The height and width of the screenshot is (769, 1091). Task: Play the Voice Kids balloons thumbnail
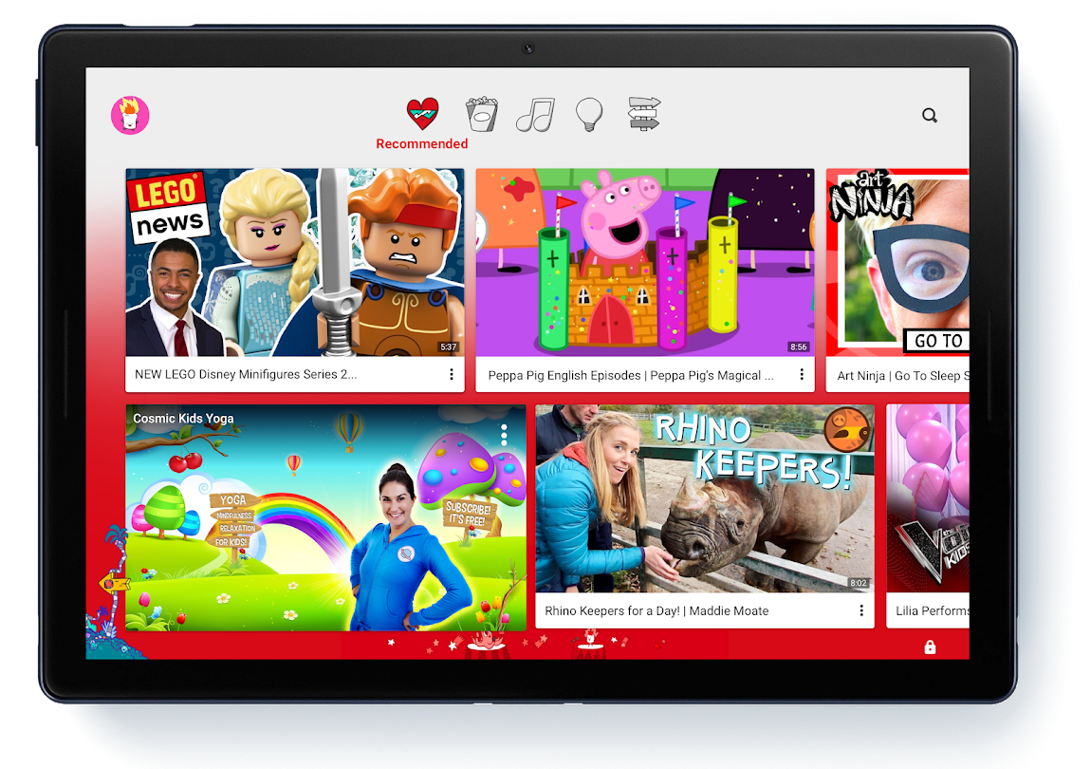click(x=928, y=498)
